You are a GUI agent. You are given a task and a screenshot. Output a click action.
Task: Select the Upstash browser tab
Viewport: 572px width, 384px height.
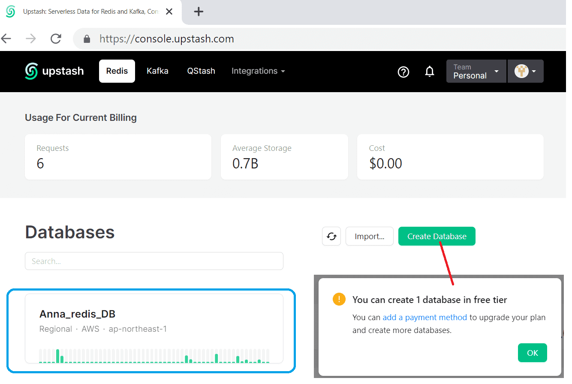91,12
